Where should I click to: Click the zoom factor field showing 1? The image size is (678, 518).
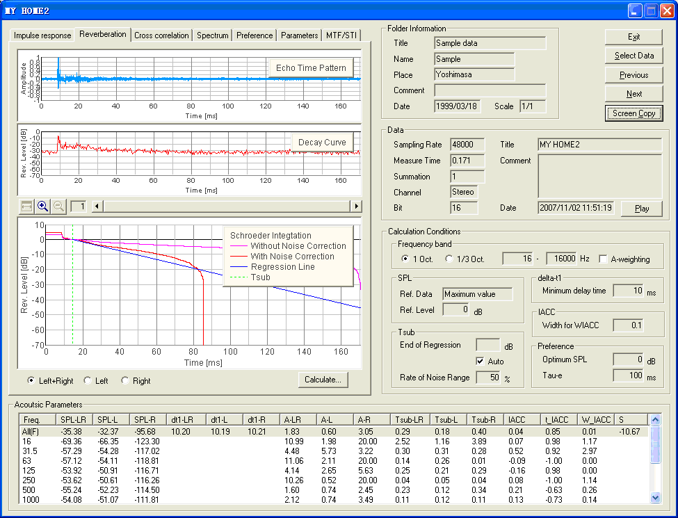coord(79,207)
